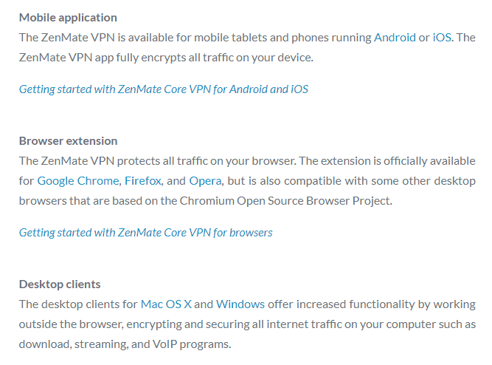Follow the iOS link

click(x=442, y=38)
